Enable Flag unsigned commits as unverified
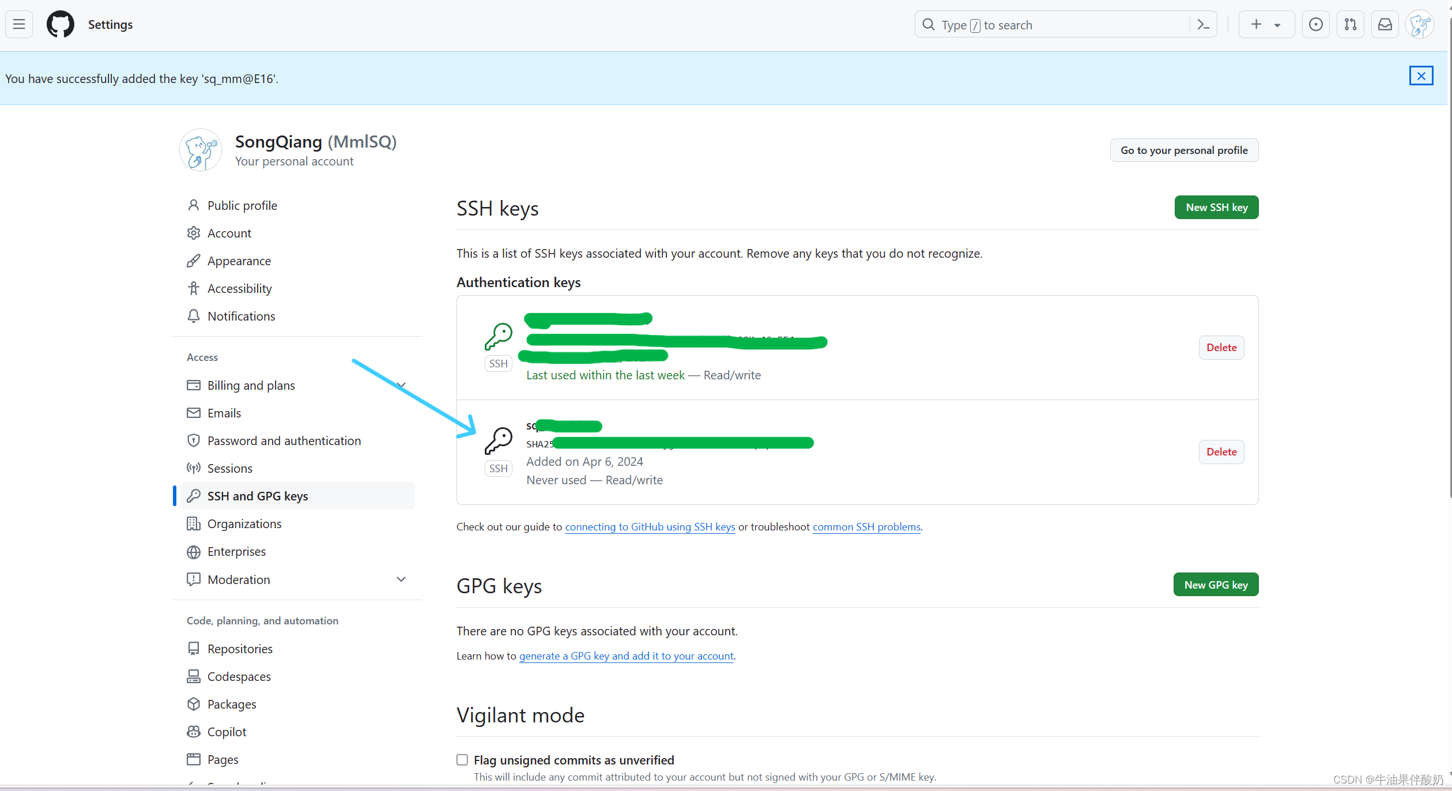This screenshot has width=1452, height=791. [x=462, y=759]
